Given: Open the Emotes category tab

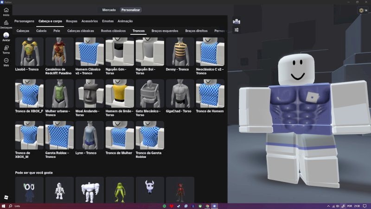Looking at the screenshot, I should [108, 21].
